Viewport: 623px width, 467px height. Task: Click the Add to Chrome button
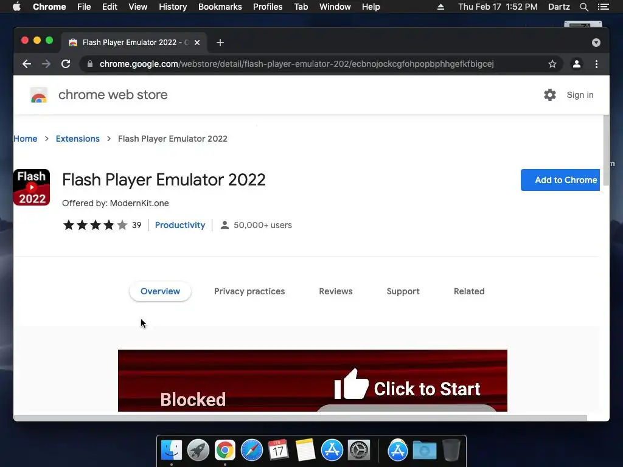click(560, 180)
